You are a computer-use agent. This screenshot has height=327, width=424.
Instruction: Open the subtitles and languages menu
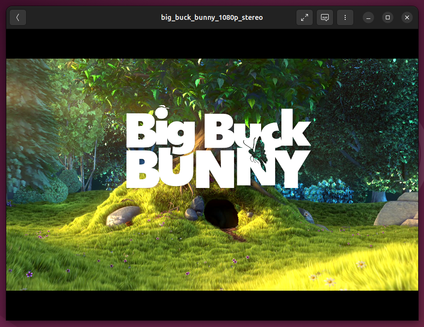[325, 17]
